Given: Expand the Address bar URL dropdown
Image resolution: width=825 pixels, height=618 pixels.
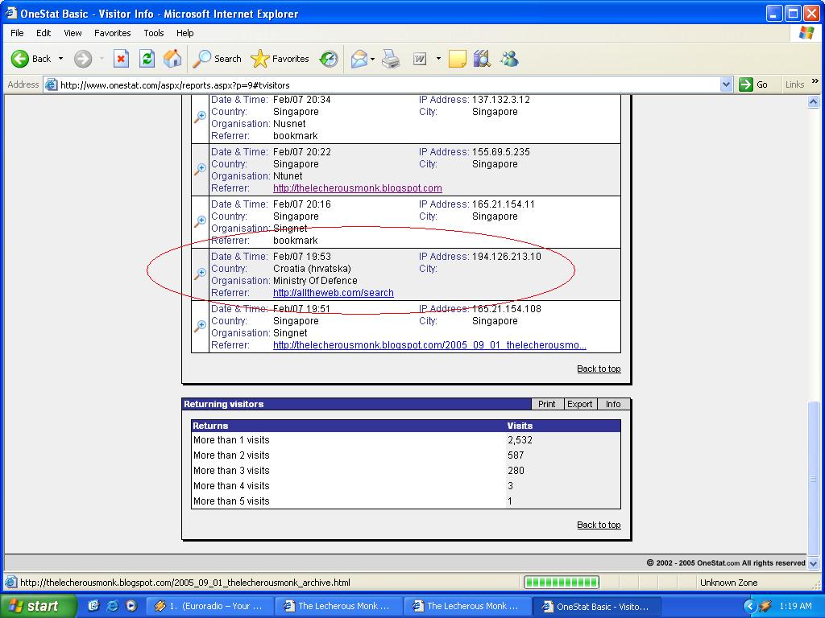Looking at the screenshot, I should (726, 84).
